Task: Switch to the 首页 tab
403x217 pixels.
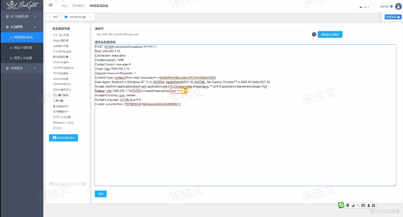Action: pyautogui.click(x=53, y=17)
